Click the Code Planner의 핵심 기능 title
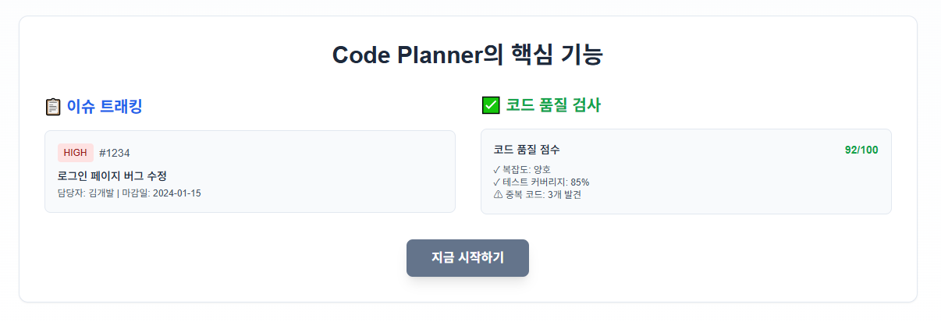The height and width of the screenshot is (322, 941). click(467, 55)
